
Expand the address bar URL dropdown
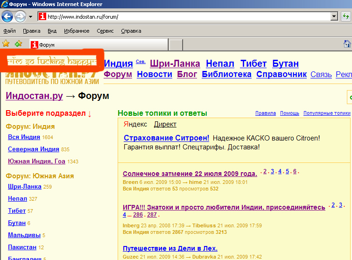334,17
